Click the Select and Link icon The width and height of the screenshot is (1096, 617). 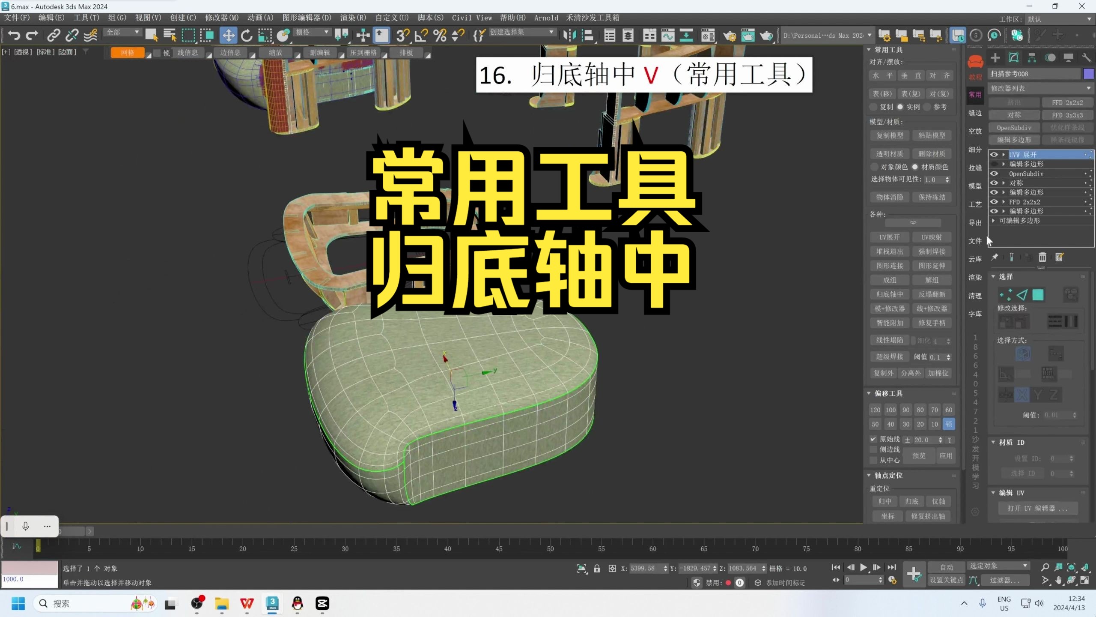coord(54,36)
